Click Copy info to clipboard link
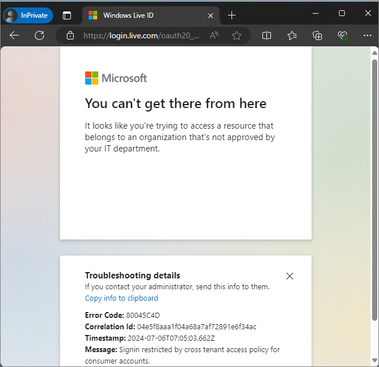379x367 pixels. 121,298
